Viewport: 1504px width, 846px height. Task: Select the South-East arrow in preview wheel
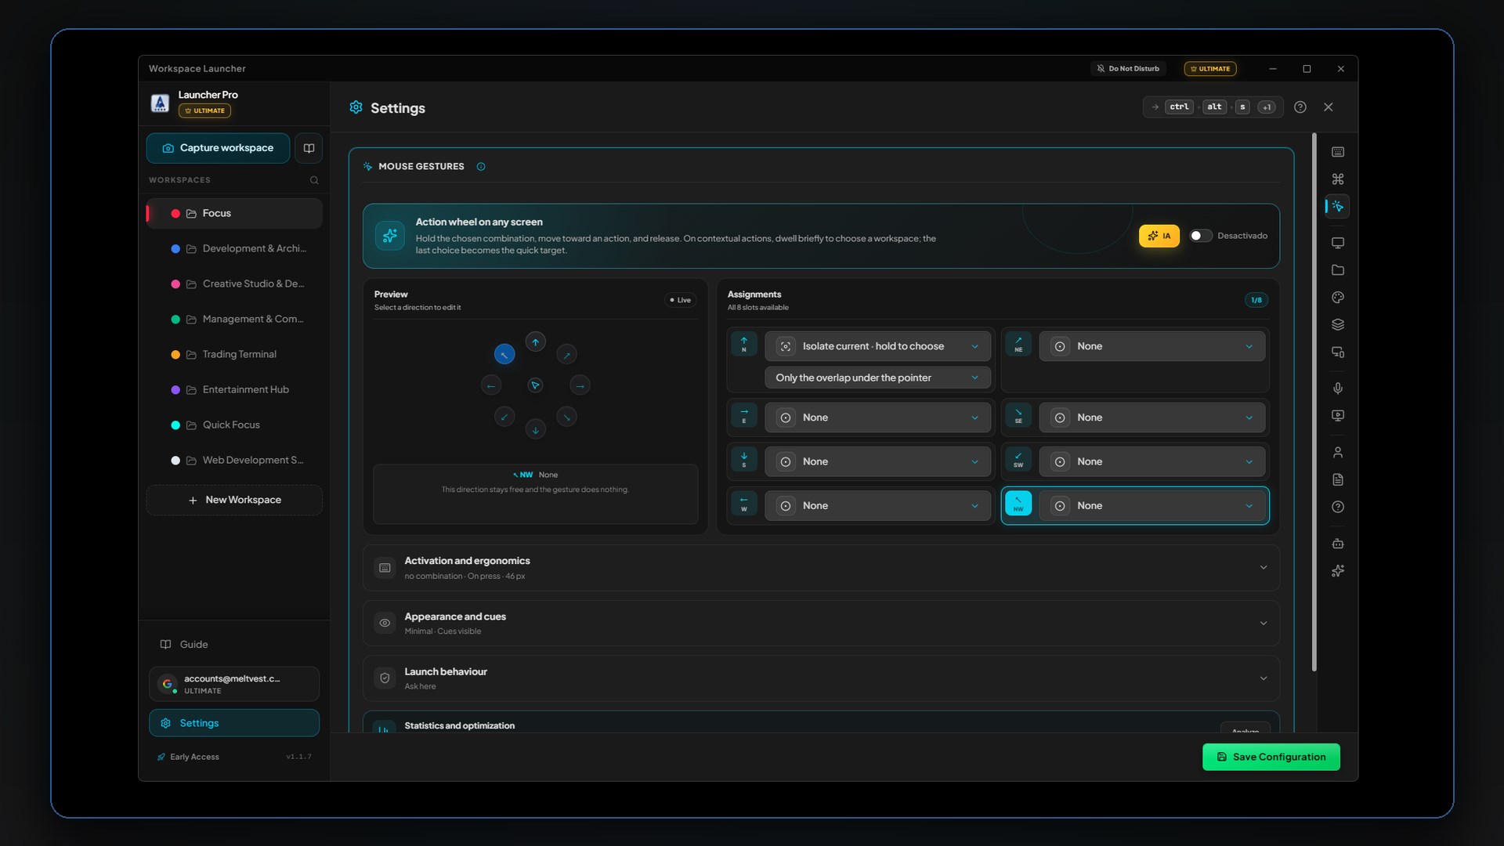[x=566, y=417]
